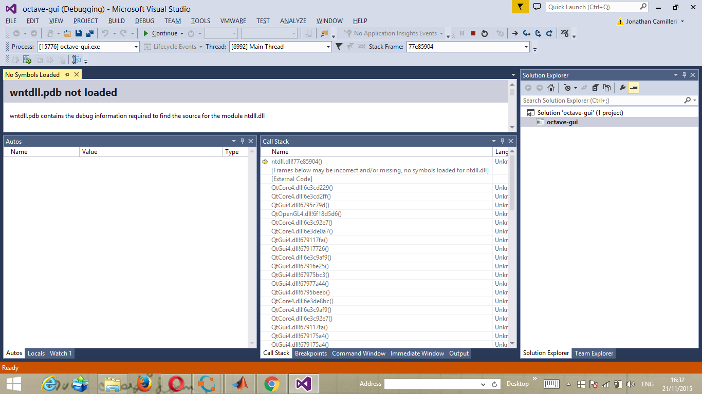Image resolution: width=702 pixels, height=394 pixels.
Task: Open the ANALYZE menu
Action: 293,21
